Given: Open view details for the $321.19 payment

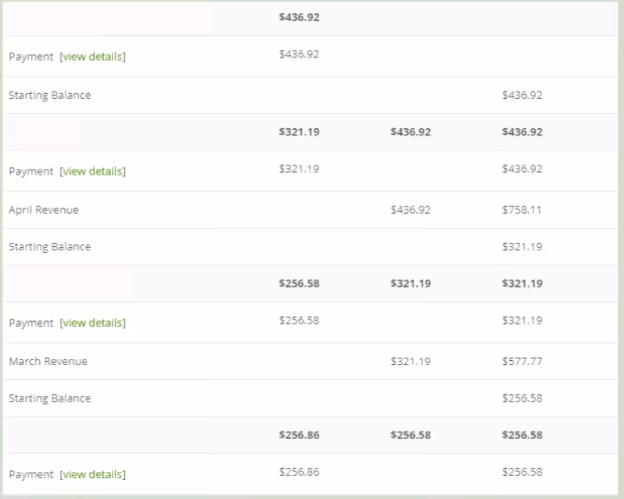Looking at the screenshot, I should [x=92, y=171].
